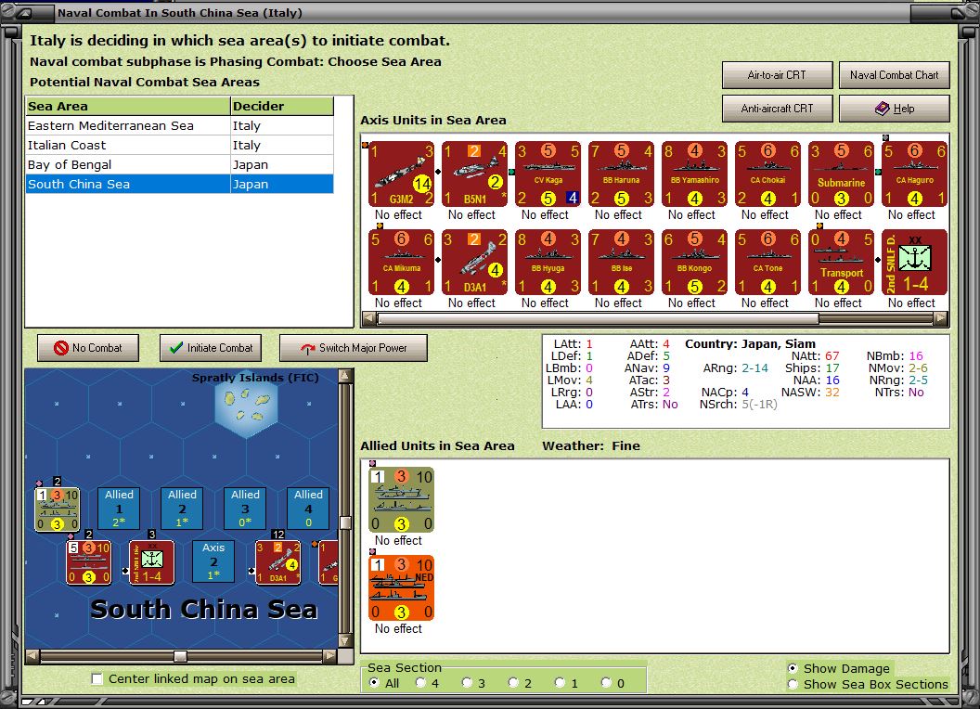Select sea section 2 radio button
The height and width of the screenshot is (709, 980).
coord(513,683)
